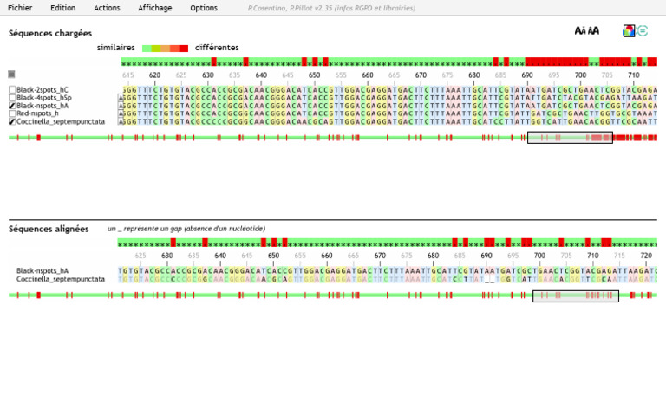Uncheck the Black-nspots_hA sequence box
This screenshot has height=402, width=666.
tap(12, 106)
